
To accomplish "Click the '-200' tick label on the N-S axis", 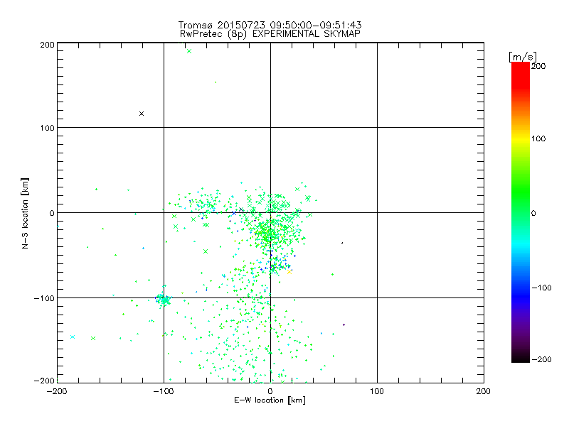I will pos(44,381).
